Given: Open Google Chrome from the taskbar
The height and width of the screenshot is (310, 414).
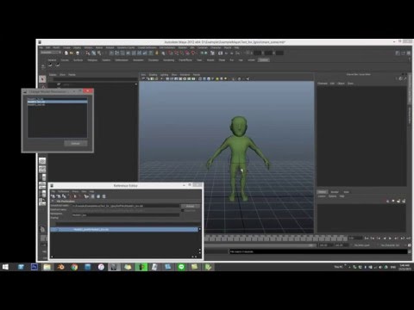Looking at the screenshot, I should tap(74, 267).
